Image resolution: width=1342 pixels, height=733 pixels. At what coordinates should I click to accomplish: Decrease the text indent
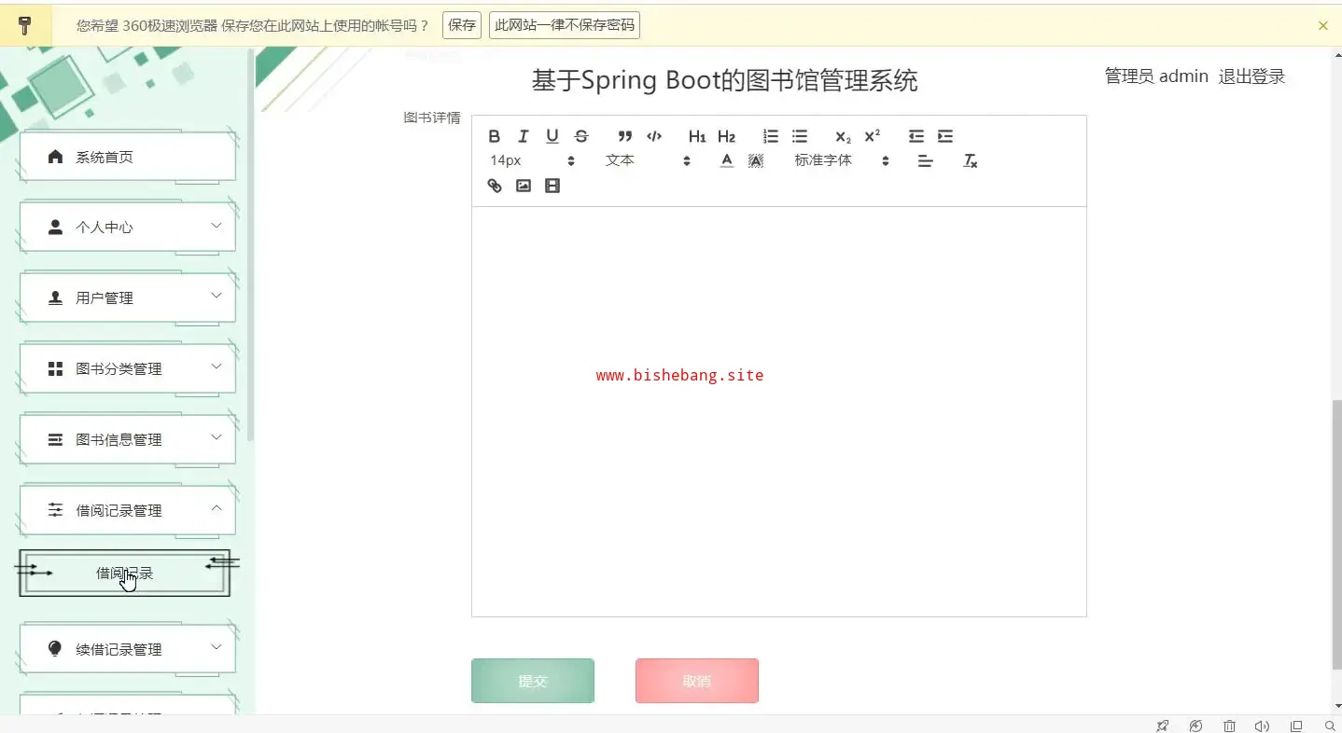pos(916,136)
